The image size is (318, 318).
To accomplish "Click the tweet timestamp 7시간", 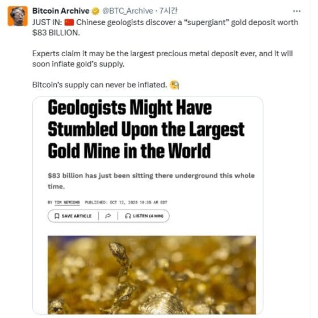I will click(x=168, y=11).
